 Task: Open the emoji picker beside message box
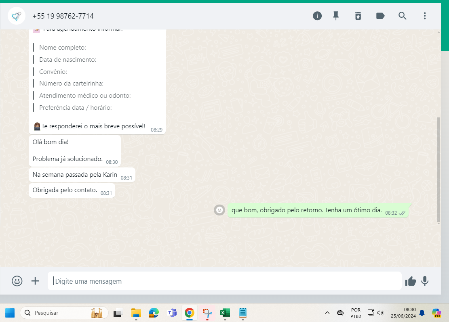click(17, 281)
